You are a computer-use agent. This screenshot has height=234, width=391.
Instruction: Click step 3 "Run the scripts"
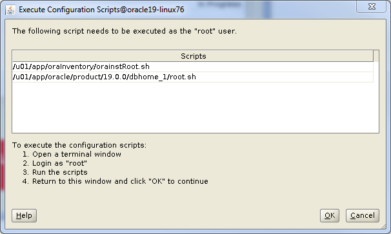coord(55,172)
